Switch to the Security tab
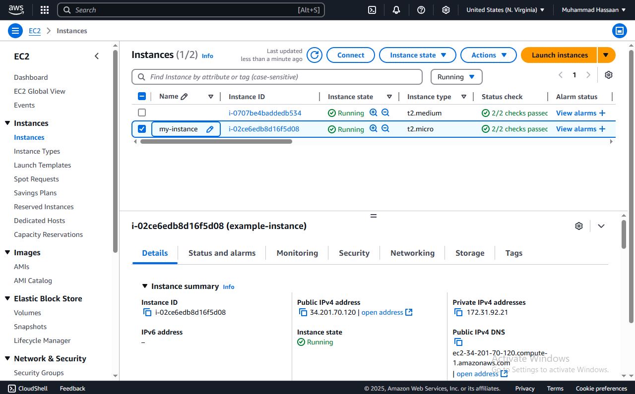Screen dimensions: 635x394 click(x=354, y=253)
